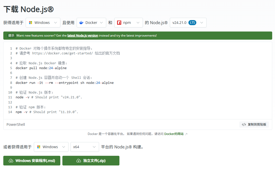This screenshot has height=169, width=275.
Task: Click the Docker whale icon
Action: coord(81,23)
